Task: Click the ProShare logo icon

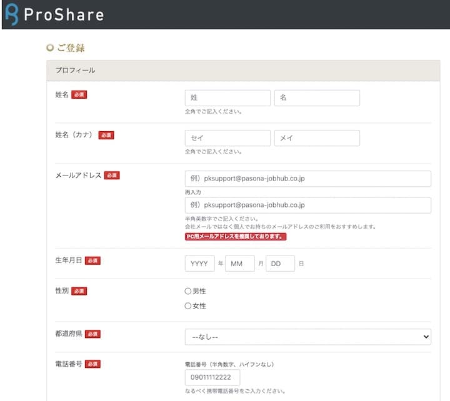Action: tap(11, 14)
